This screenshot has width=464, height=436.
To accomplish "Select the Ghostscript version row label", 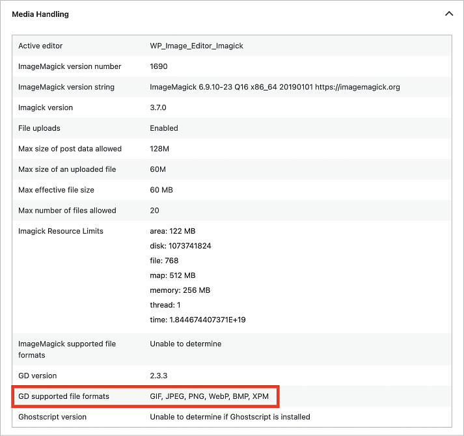I will point(52,416).
